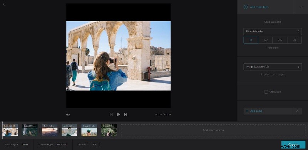Collapse the chevron next to Add audio
This screenshot has width=308, height=150.
(297, 111)
